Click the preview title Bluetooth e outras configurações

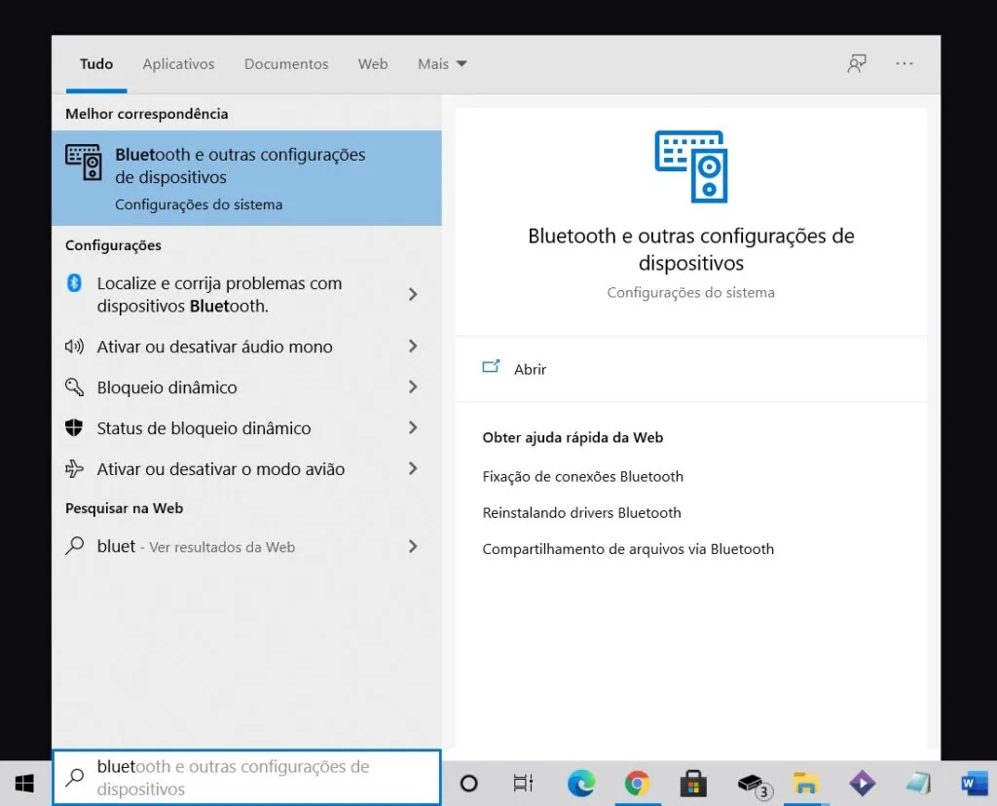point(690,248)
